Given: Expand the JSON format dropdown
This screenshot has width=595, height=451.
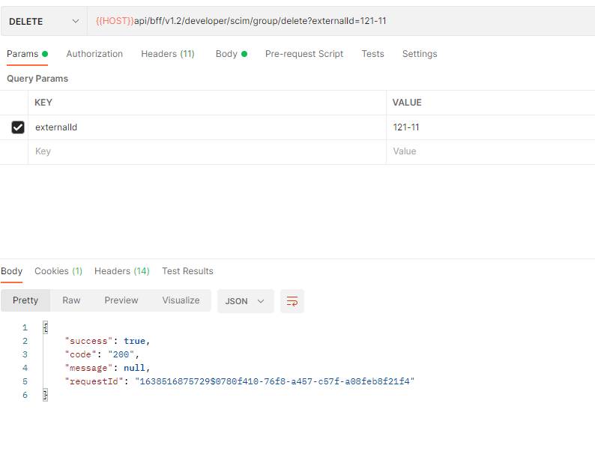Looking at the screenshot, I should pos(246,301).
